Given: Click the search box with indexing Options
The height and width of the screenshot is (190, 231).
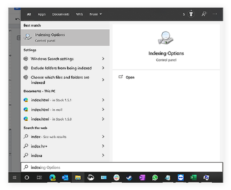Looking at the screenshot, I should (122, 167).
